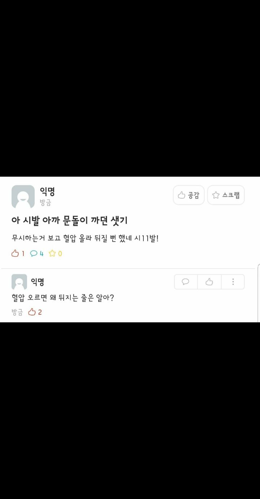Click the comment's red like count showing 2
260x499 pixels.
coord(35,312)
